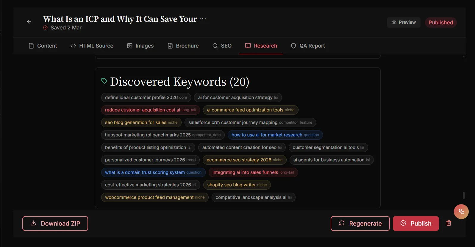Open the Content tab
Viewport: 475px width, 247px height.
(x=43, y=46)
